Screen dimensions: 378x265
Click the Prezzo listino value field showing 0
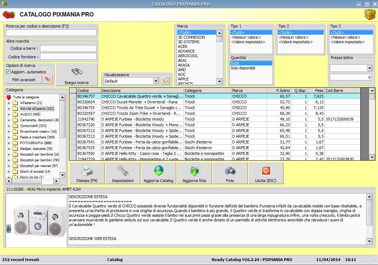click(x=351, y=77)
